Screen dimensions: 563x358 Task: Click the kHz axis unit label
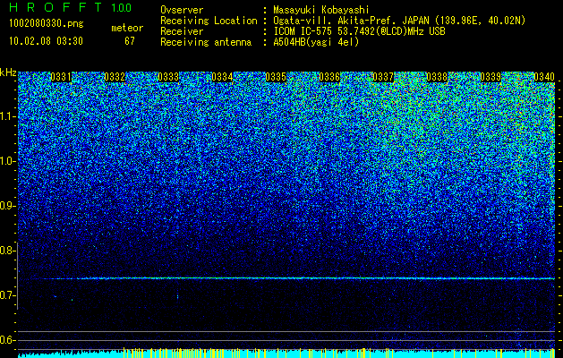click(x=8, y=72)
